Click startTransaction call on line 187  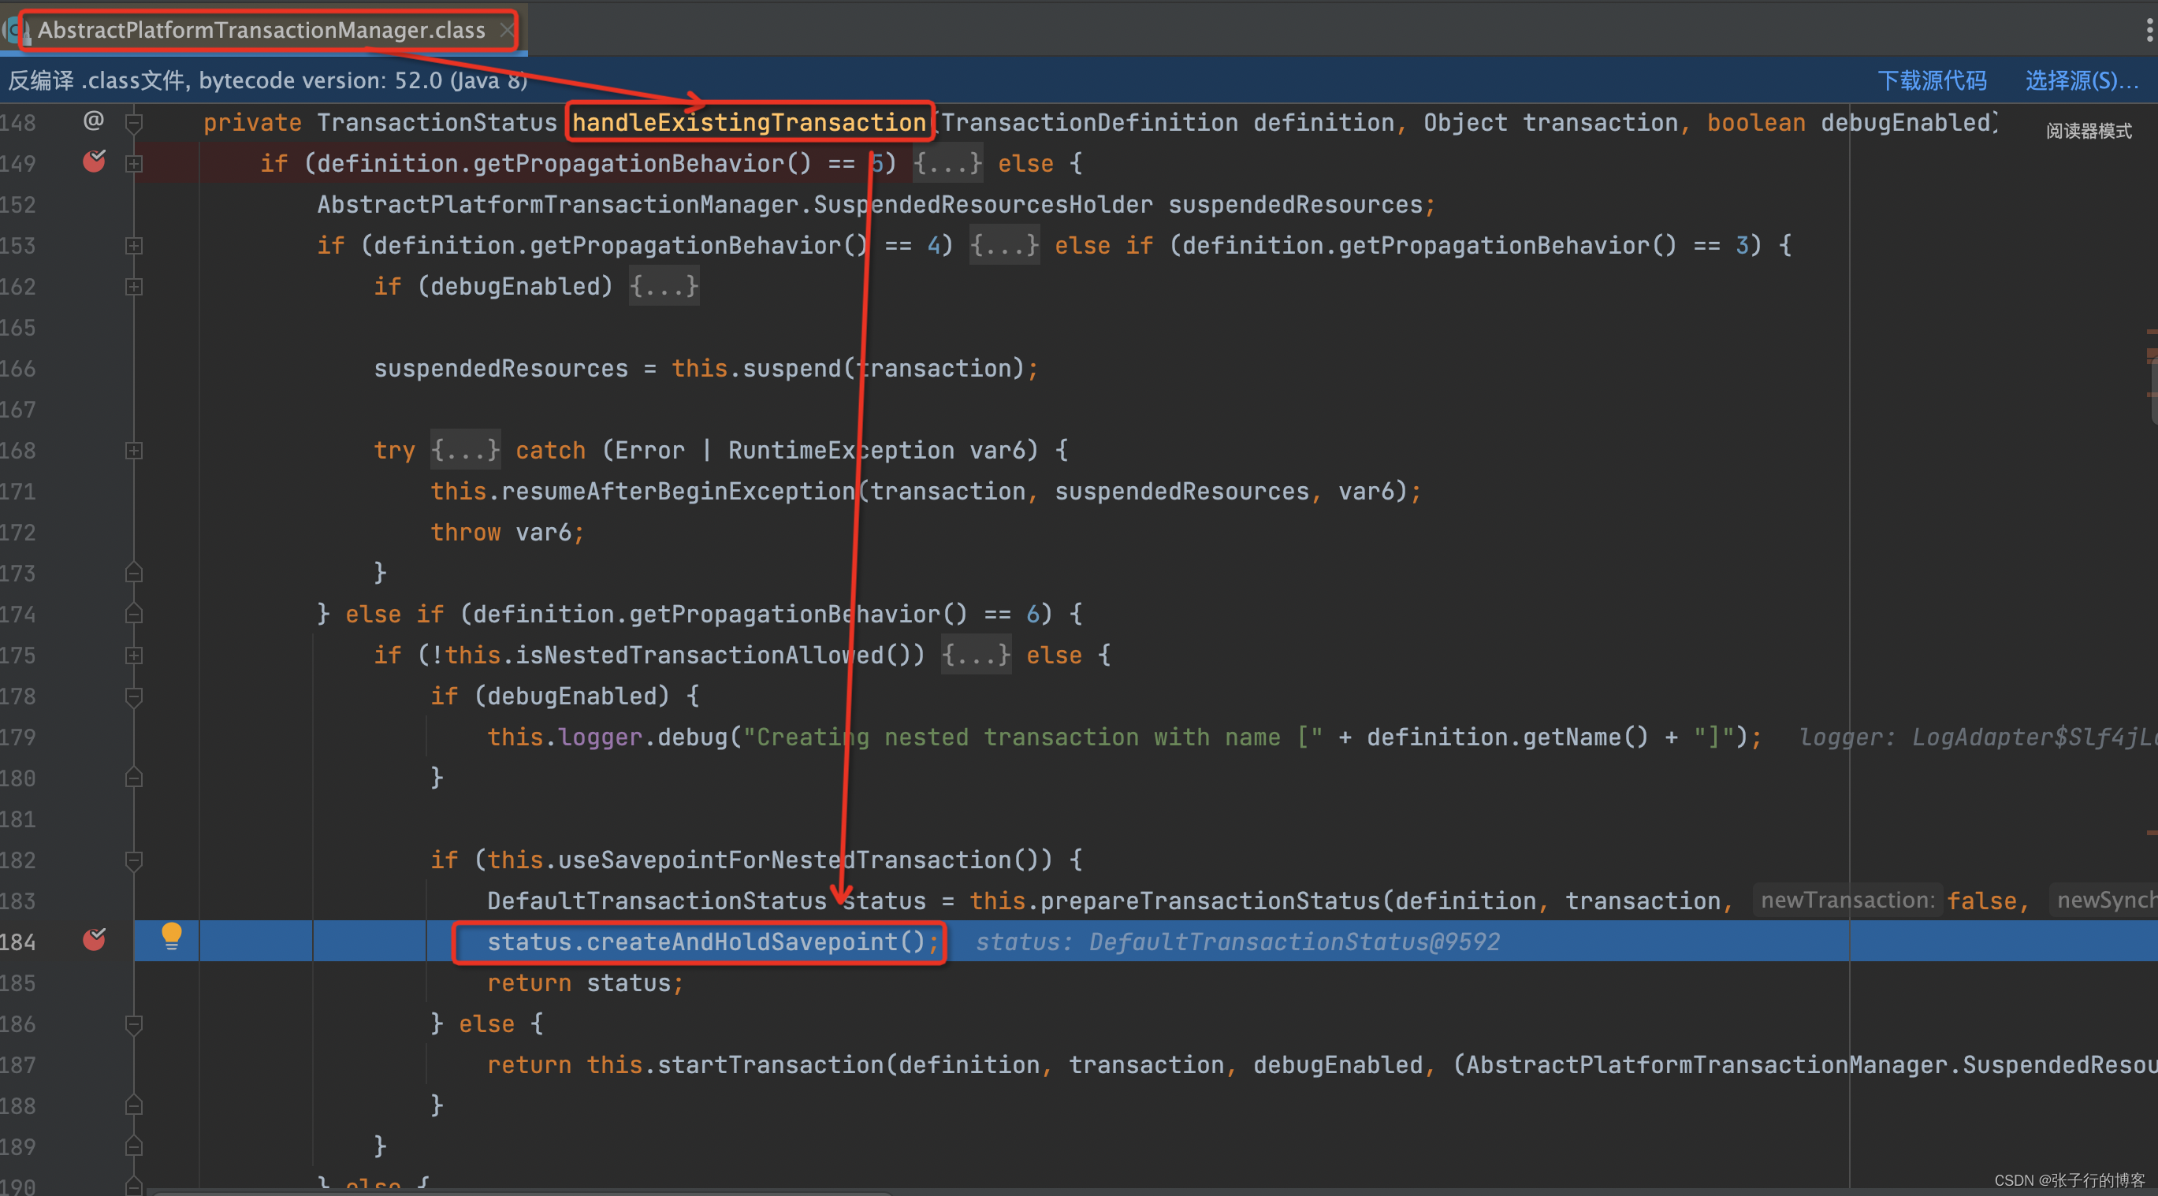click(770, 1065)
